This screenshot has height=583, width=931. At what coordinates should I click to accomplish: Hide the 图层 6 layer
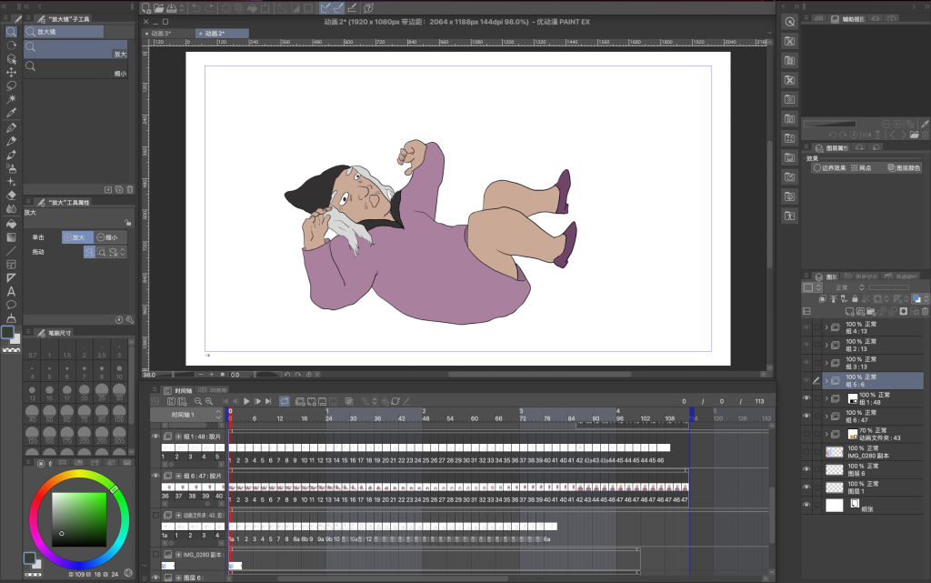pos(806,469)
